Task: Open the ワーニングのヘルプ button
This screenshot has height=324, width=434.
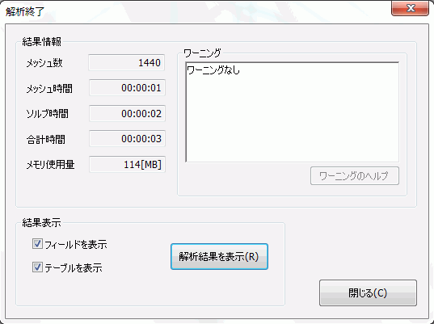Action: [355, 175]
